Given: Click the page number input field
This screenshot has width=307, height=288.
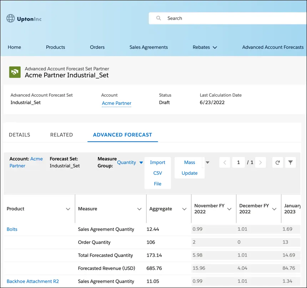Looking at the screenshot, I should [x=238, y=162].
